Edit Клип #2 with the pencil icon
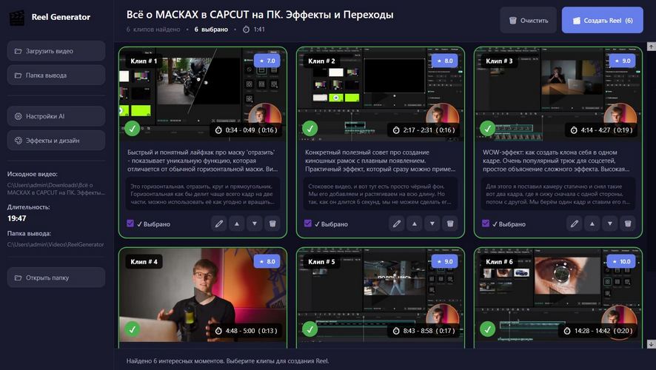This screenshot has width=656, height=370. 397,223
